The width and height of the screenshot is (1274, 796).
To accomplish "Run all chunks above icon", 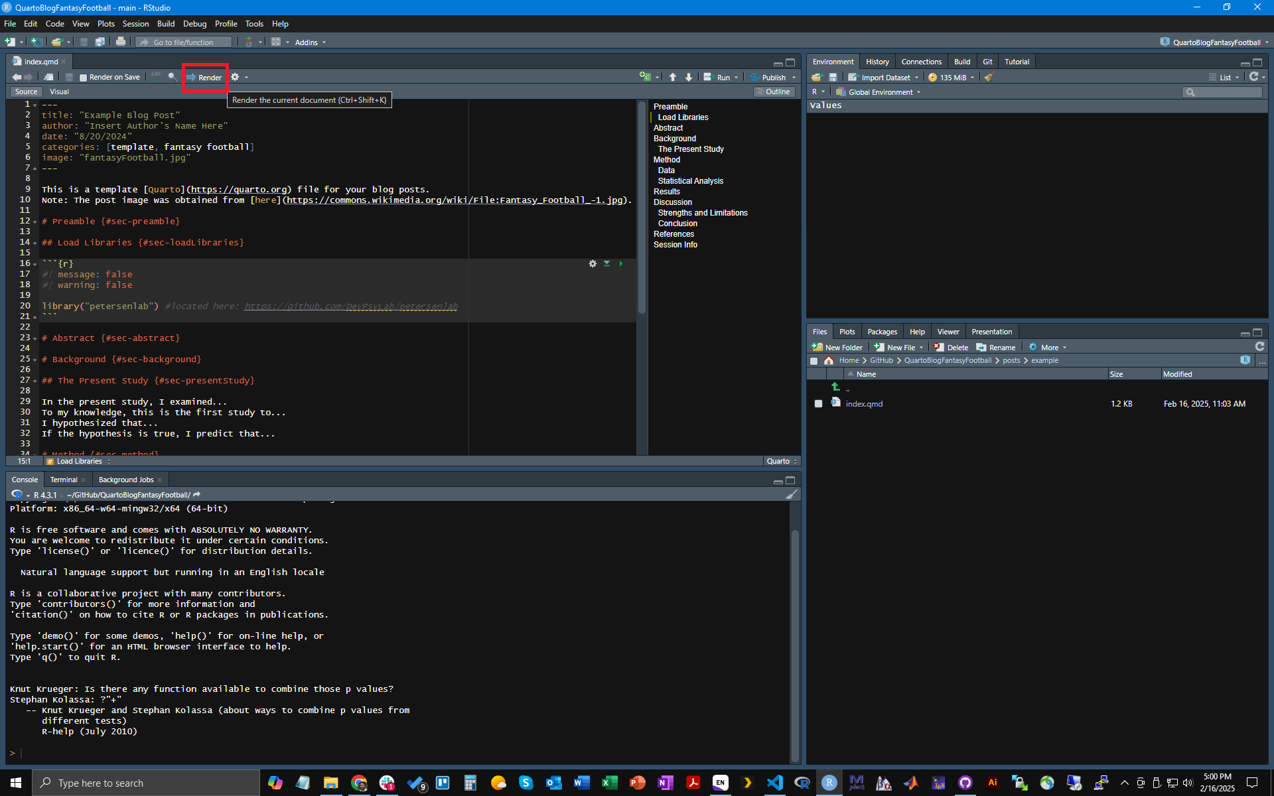I will click(x=606, y=263).
